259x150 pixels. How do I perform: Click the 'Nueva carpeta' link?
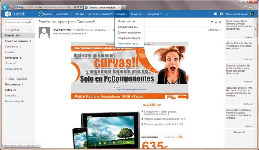click(x=14, y=69)
